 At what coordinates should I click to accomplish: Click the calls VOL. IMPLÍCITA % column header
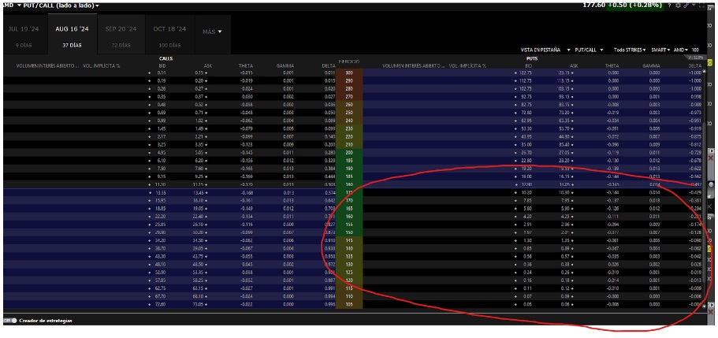click(x=102, y=65)
